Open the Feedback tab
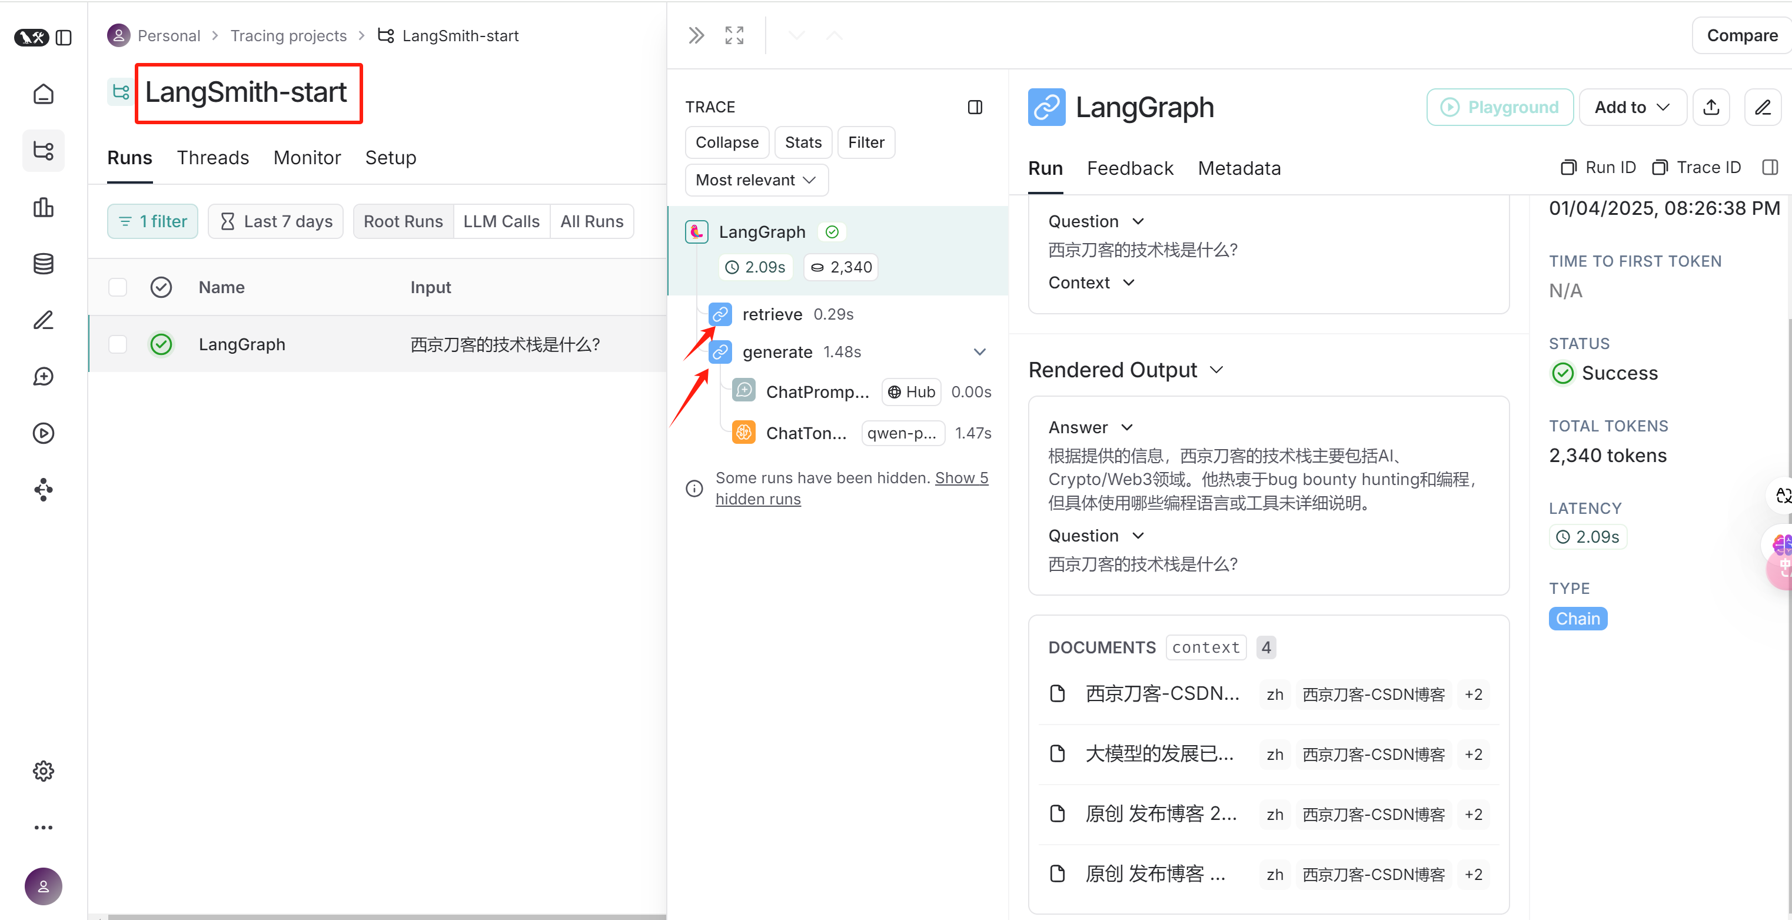This screenshot has height=920, width=1792. coord(1130,168)
